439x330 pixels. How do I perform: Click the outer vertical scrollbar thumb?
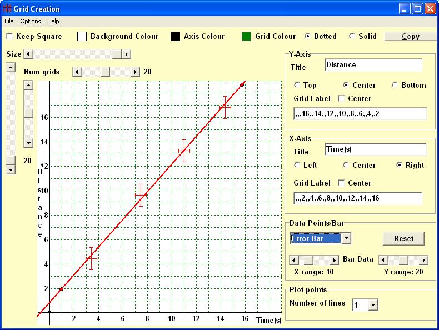tap(11, 161)
